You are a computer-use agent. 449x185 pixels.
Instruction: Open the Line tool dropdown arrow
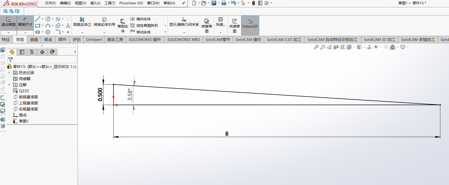click(x=42, y=19)
